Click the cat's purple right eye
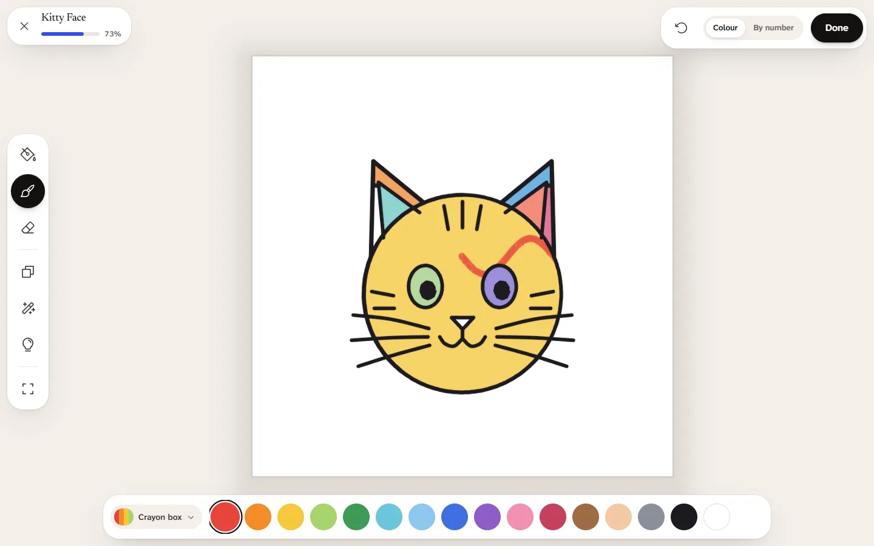Image resolution: width=874 pixels, height=546 pixels. 500,286
